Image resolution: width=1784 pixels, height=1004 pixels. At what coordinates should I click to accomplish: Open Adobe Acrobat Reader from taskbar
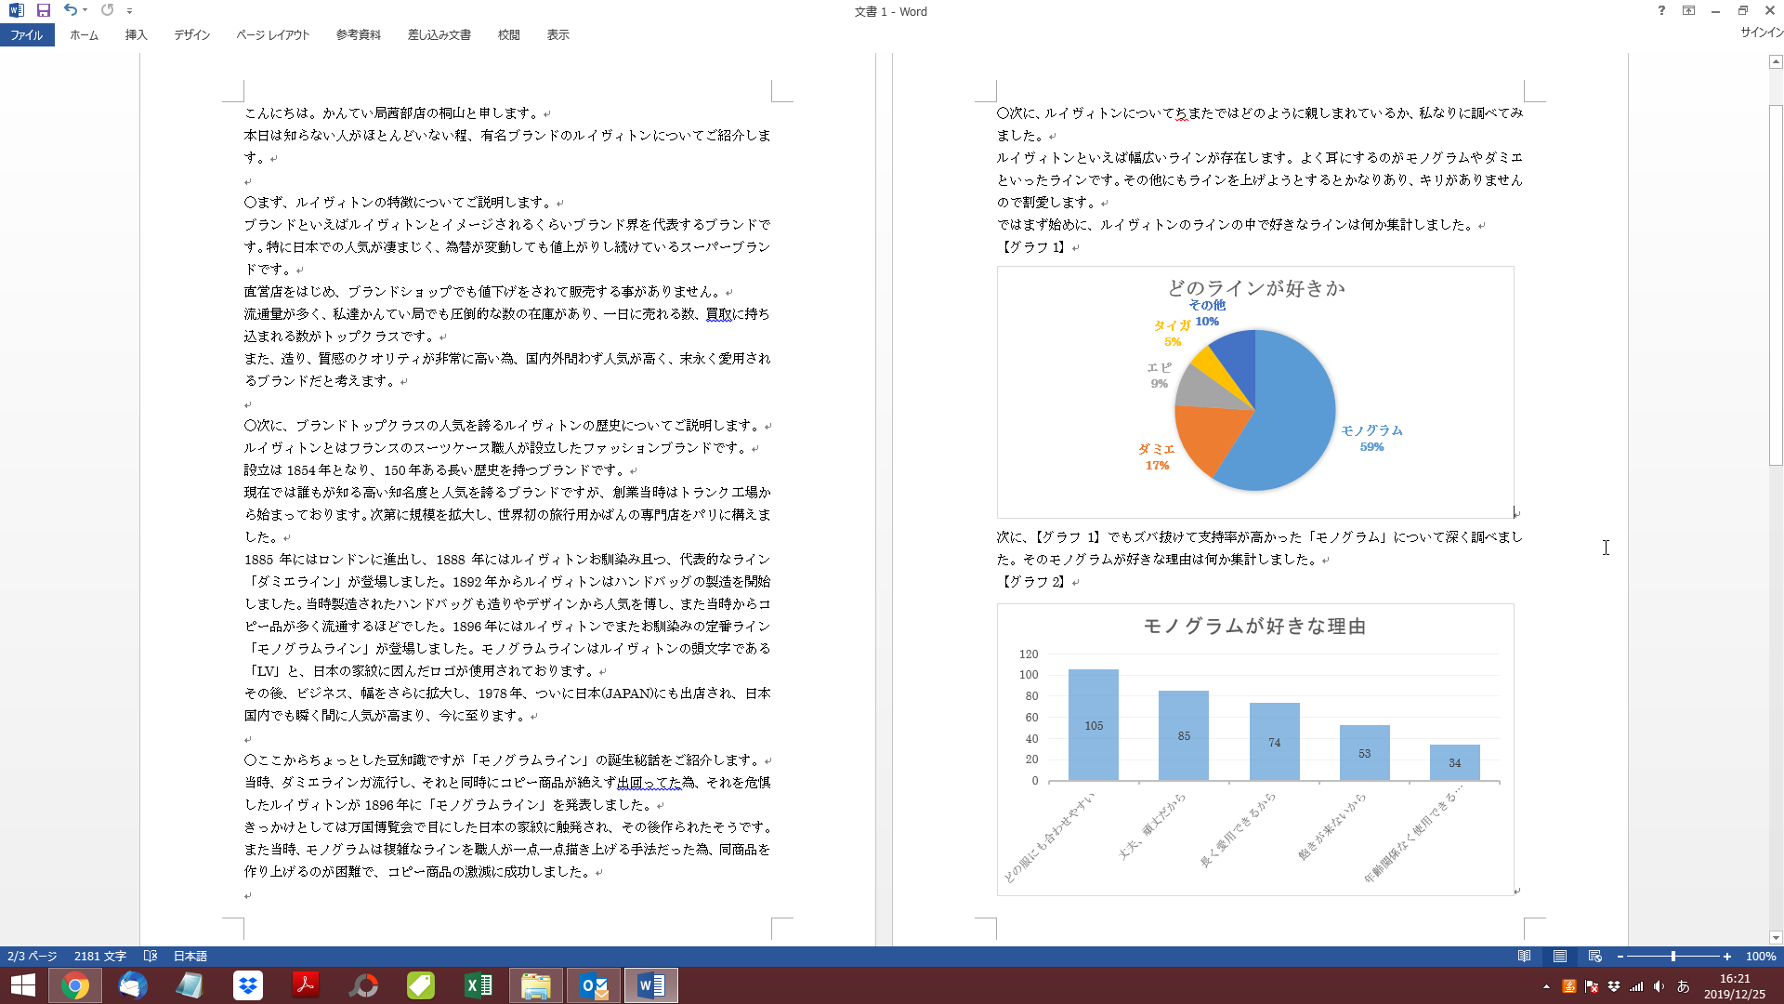tap(306, 985)
